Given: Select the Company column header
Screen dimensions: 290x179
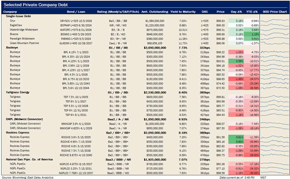Looking at the screenshot, I should [10, 12].
